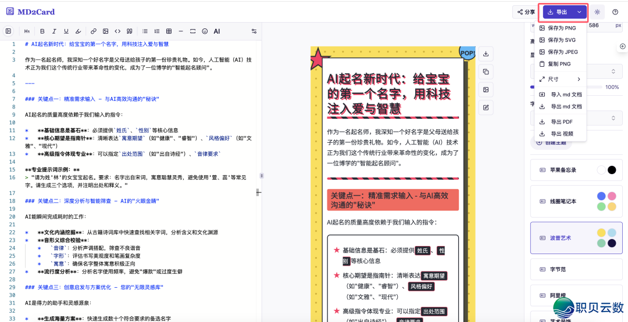Image resolution: width=628 pixels, height=322 pixels.
Task: Copy the card with the preview copy icon
Action: (x=486, y=72)
